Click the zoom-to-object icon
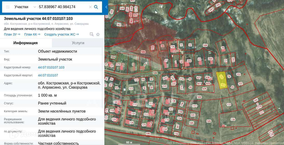Viewport: 284px width, 145px height. [x=92, y=35]
